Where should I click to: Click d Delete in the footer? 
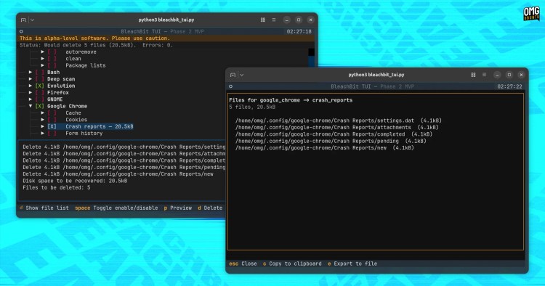[210, 208]
